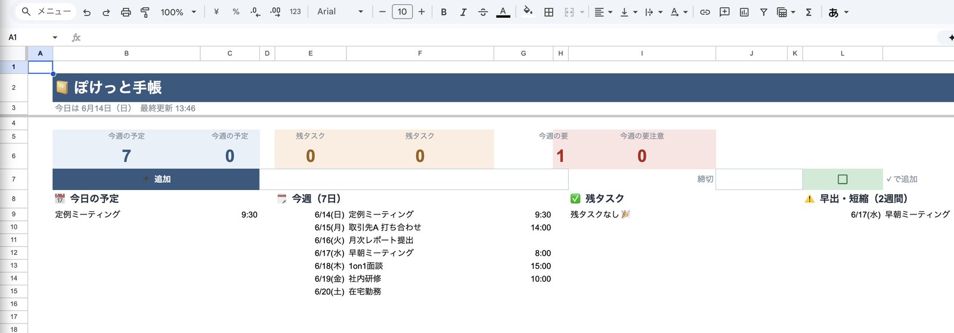Decrease decimal places button

coord(255,12)
